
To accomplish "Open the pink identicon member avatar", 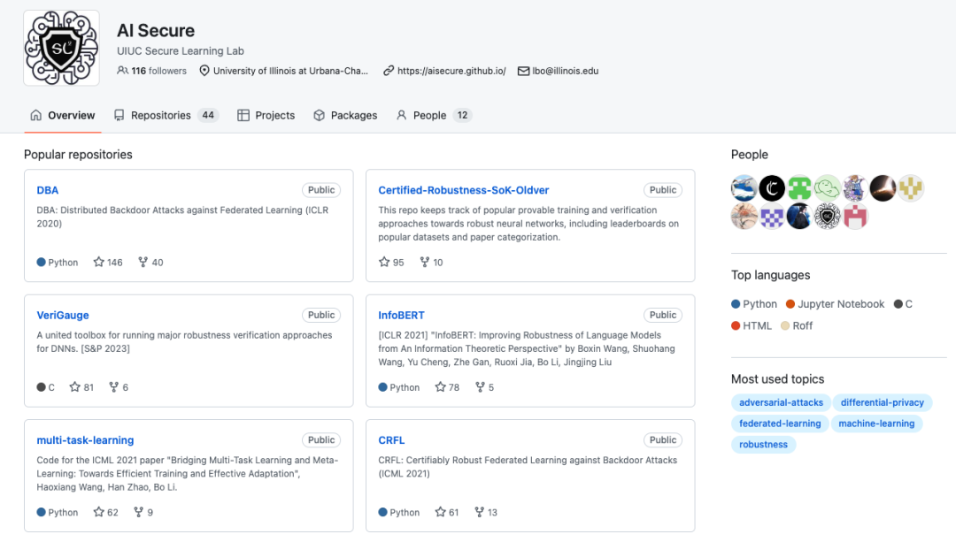I will point(855,217).
